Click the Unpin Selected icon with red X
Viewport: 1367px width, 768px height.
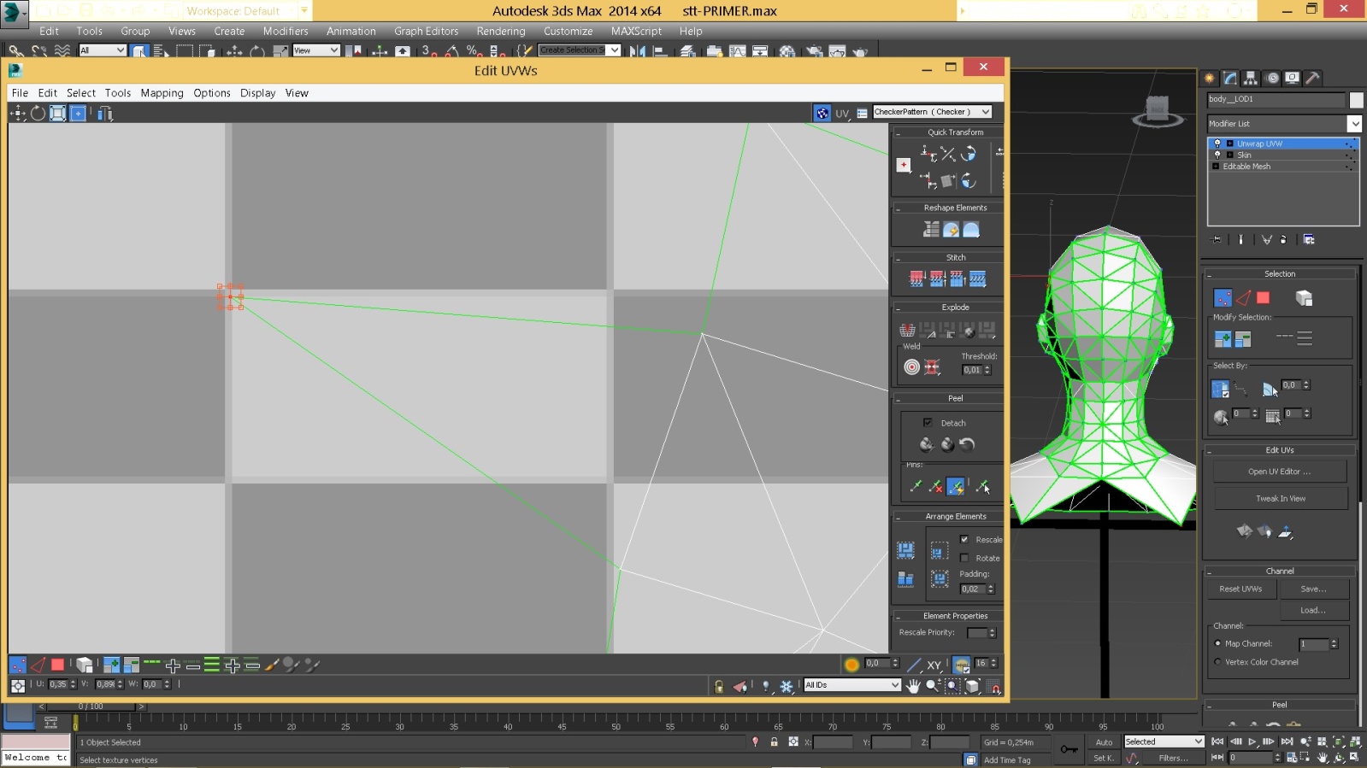(x=936, y=486)
